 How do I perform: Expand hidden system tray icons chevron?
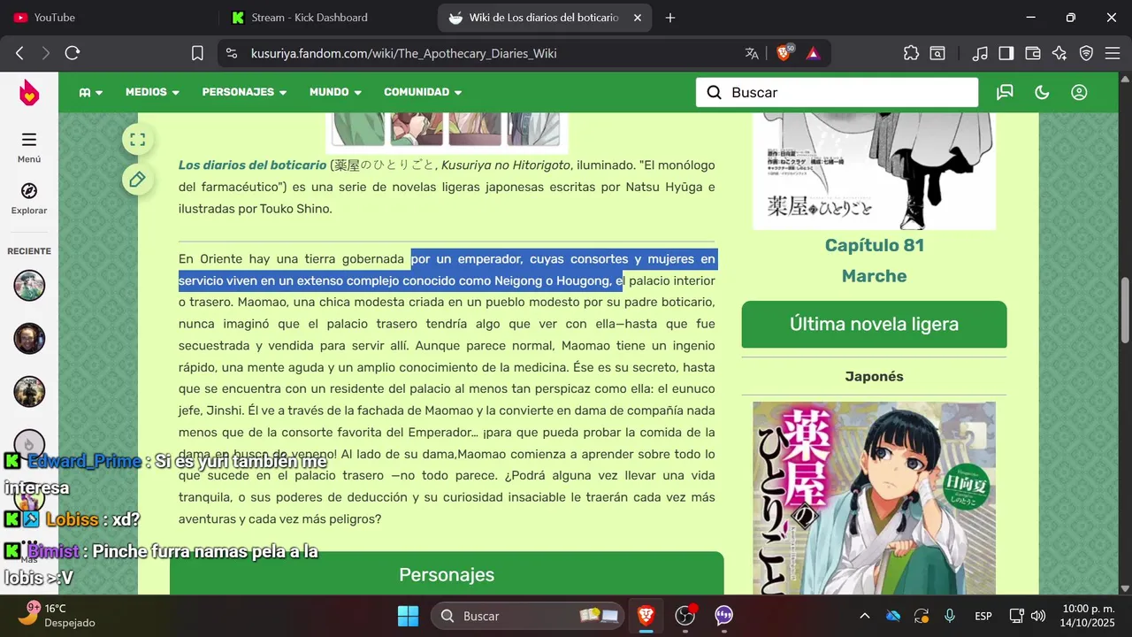pyautogui.click(x=865, y=616)
